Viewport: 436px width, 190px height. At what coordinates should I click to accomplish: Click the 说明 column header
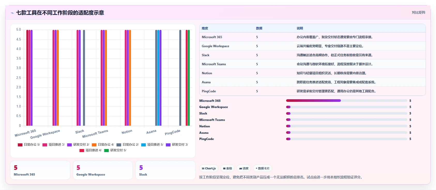click(300, 28)
